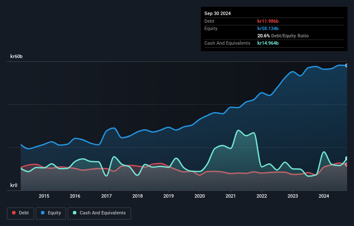354x226 pixels.
Task: Toggle the Equity series legend button
Action: pyautogui.click(x=51, y=213)
